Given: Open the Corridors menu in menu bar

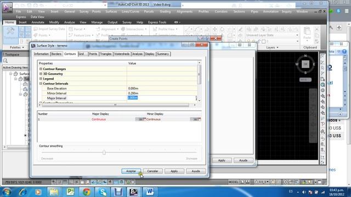Looking at the screenshot, I should [x=221, y=11].
